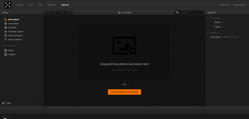Select All content in sidebar
The width and height of the screenshot is (249, 119).
[14, 20]
